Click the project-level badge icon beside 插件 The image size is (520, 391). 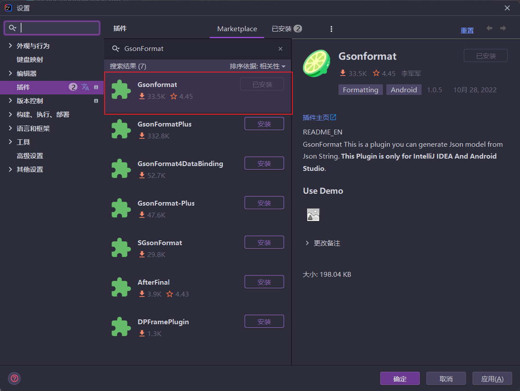[x=96, y=87]
